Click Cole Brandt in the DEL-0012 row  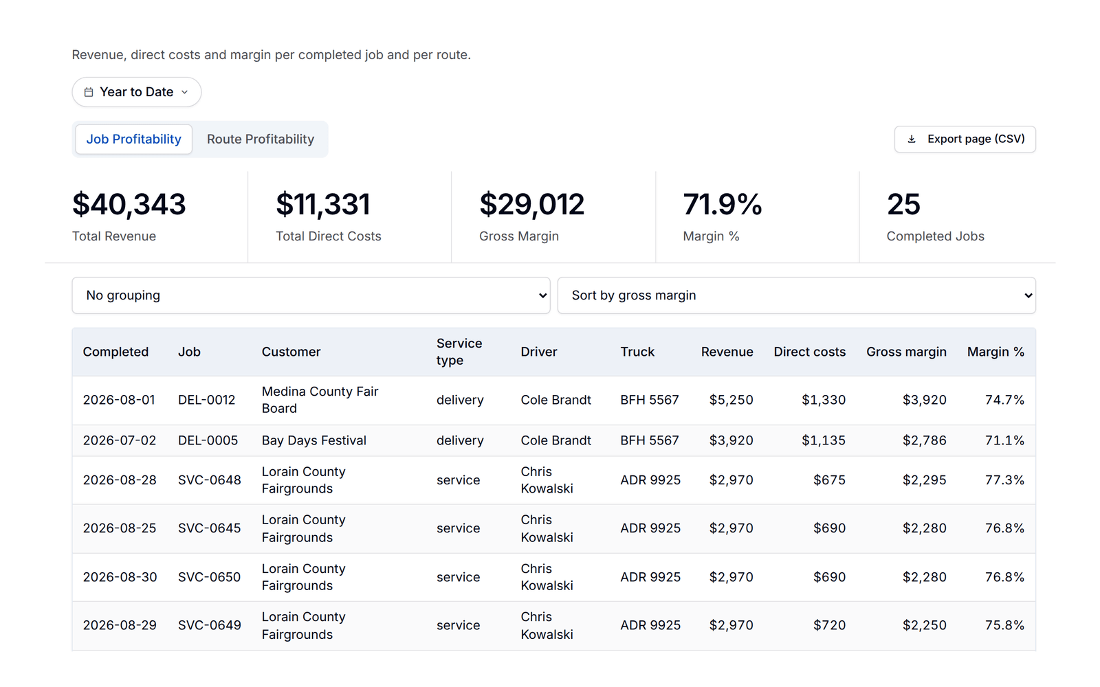tap(556, 400)
